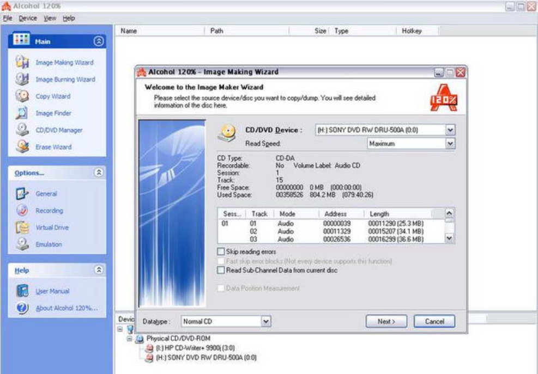Click the Recording options icon
The image size is (538, 374).
tap(22, 210)
